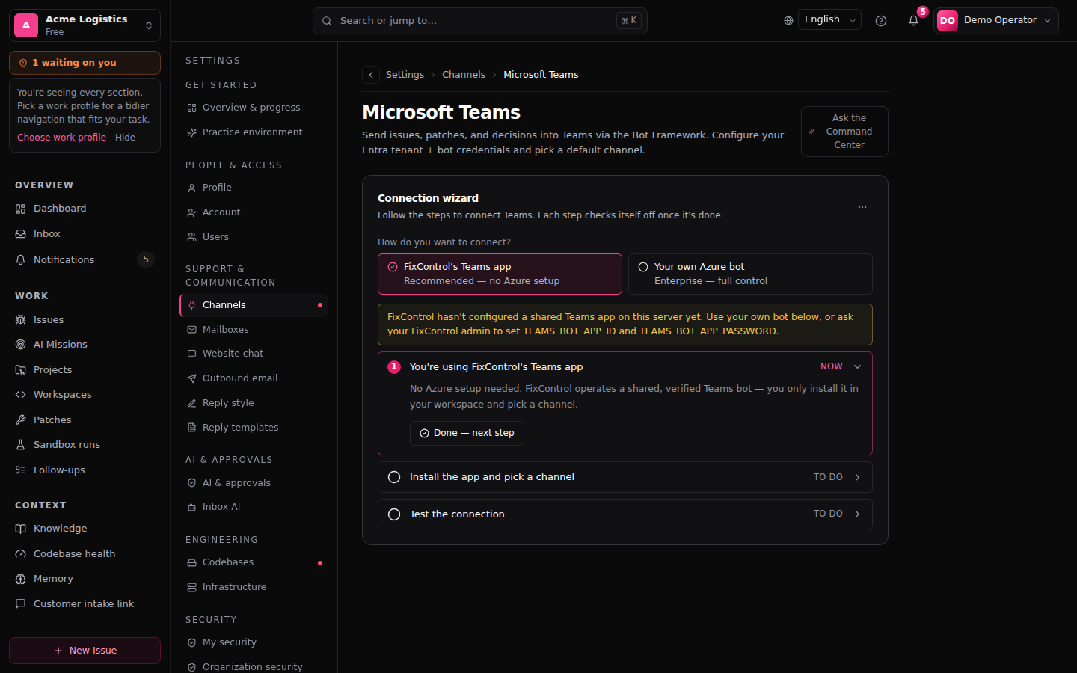Check the Test the connection step circle
Image resolution: width=1077 pixels, height=673 pixels.
point(394,514)
